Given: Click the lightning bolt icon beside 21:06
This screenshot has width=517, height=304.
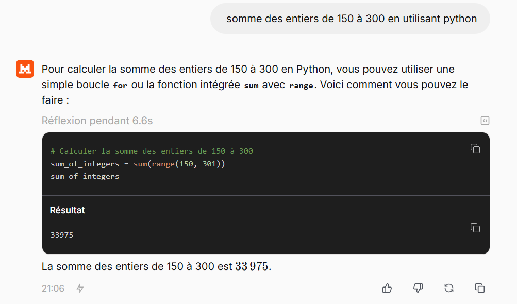Looking at the screenshot, I should tap(80, 288).
